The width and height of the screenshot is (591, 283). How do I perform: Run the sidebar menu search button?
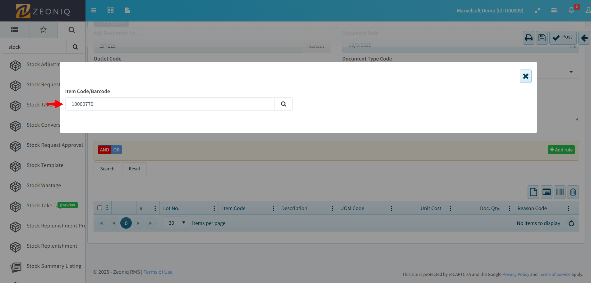pos(75,47)
